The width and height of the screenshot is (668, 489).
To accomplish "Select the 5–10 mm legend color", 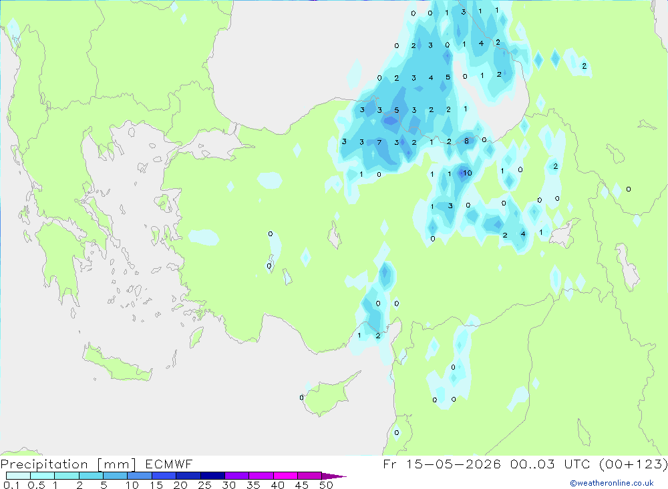I will tap(115, 476).
